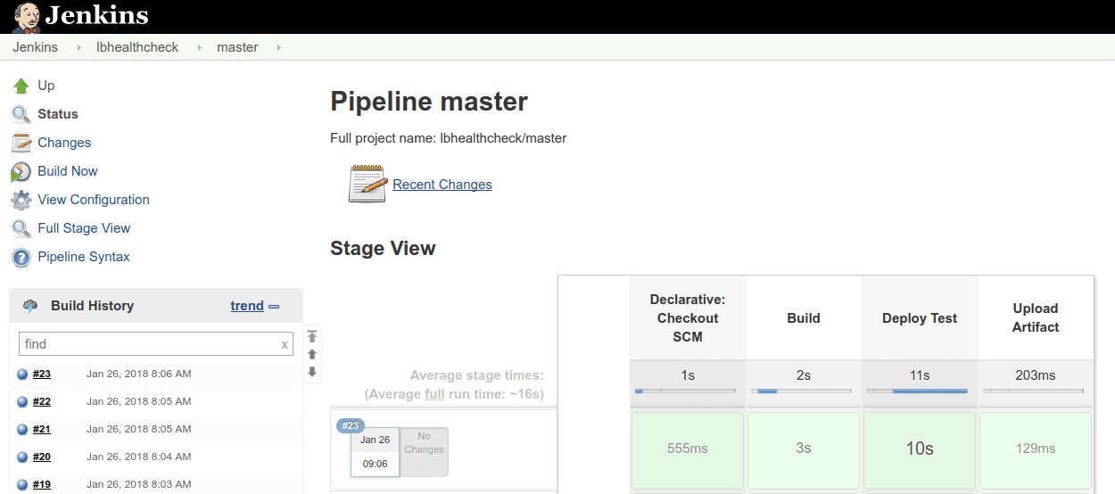Collapse the trend with the minus icon

click(x=274, y=307)
